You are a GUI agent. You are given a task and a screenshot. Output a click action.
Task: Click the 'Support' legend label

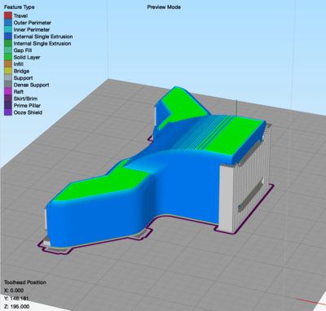(x=23, y=78)
